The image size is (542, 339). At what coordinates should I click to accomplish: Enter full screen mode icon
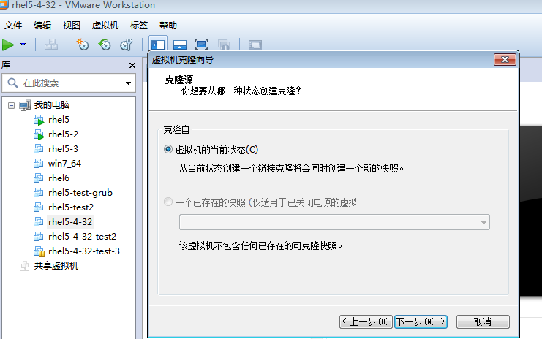[x=202, y=45]
